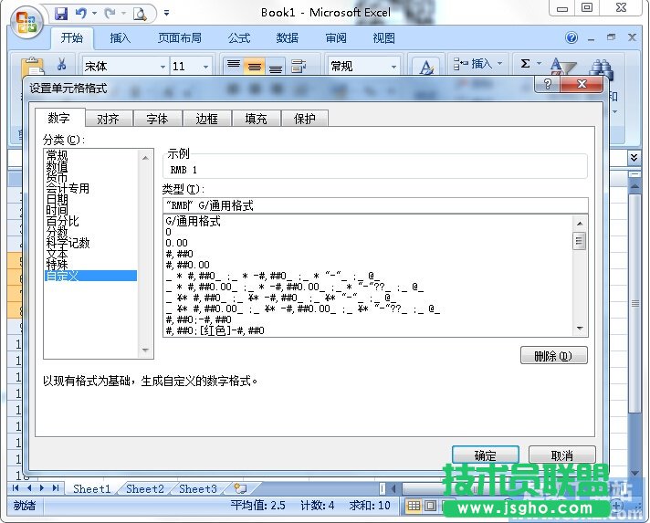
Task: Click the Undo arrow icon
Action: 81,13
